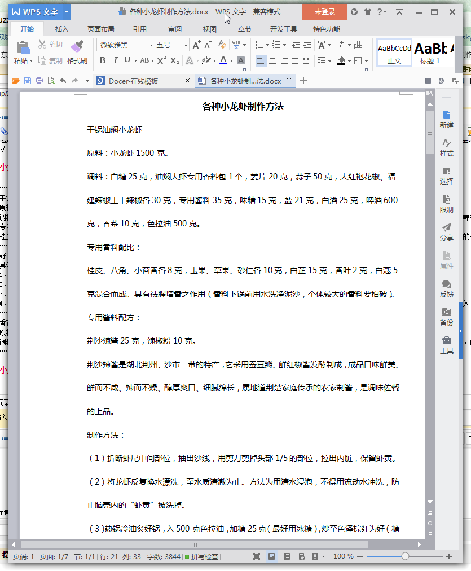Click the distributed alignment icon
This screenshot has height=571, width=471.
point(306,60)
